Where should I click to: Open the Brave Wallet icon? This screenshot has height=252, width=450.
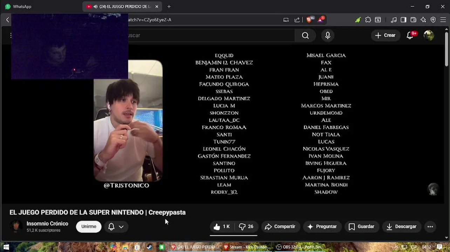[413, 20]
